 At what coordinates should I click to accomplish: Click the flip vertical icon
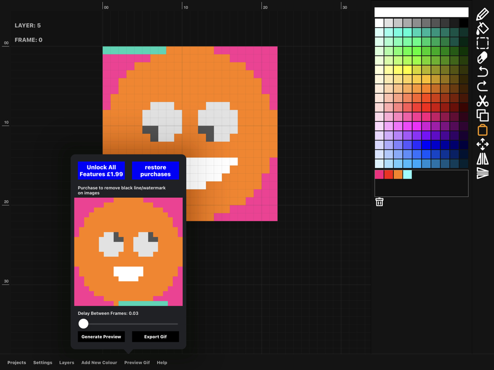pyautogui.click(x=482, y=173)
